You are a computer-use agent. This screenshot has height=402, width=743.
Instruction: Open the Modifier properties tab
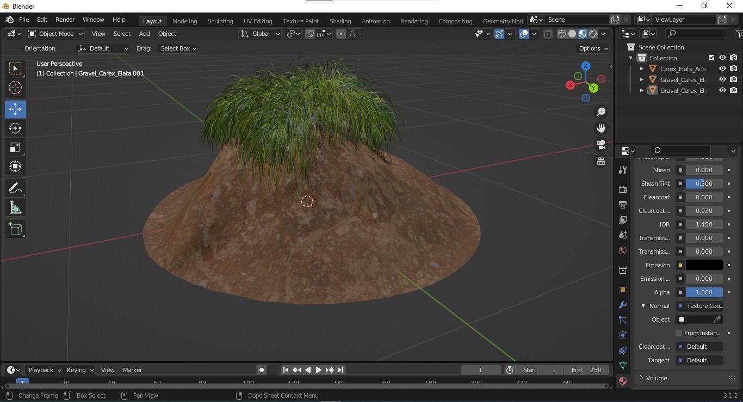[623, 305]
